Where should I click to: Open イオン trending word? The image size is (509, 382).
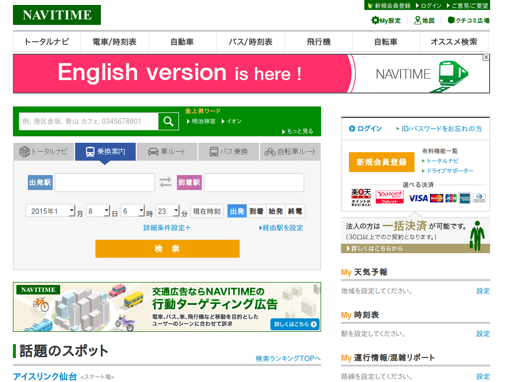[232, 121]
